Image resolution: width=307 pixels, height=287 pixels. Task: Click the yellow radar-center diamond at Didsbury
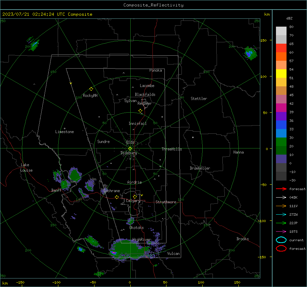coord(130,149)
